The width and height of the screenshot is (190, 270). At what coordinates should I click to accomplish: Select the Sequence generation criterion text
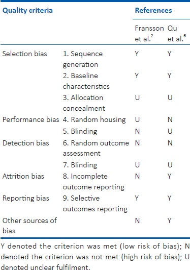click(x=83, y=59)
